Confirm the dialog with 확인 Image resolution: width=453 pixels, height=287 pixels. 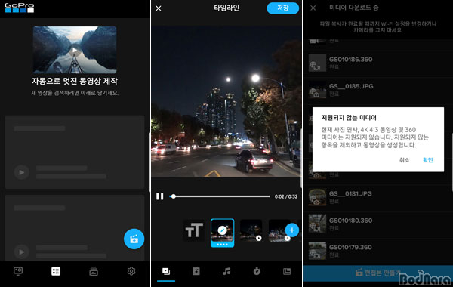point(428,160)
